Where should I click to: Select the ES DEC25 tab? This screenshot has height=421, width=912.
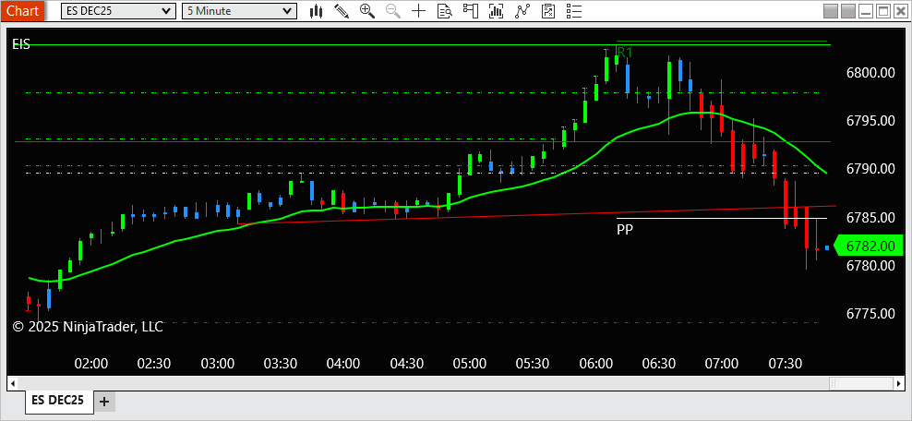pos(57,400)
